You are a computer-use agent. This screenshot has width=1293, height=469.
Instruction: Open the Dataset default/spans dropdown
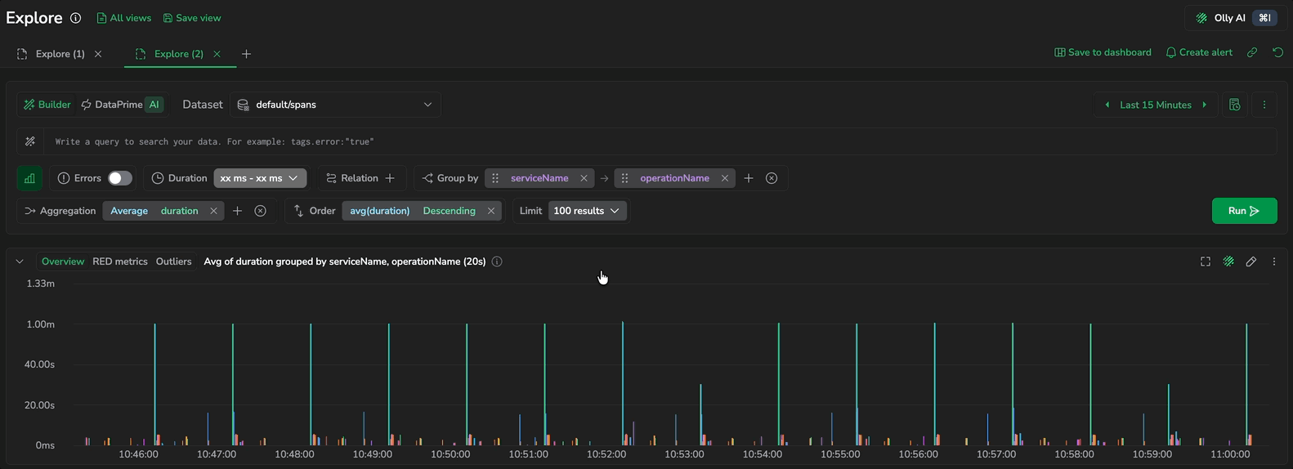coord(334,105)
